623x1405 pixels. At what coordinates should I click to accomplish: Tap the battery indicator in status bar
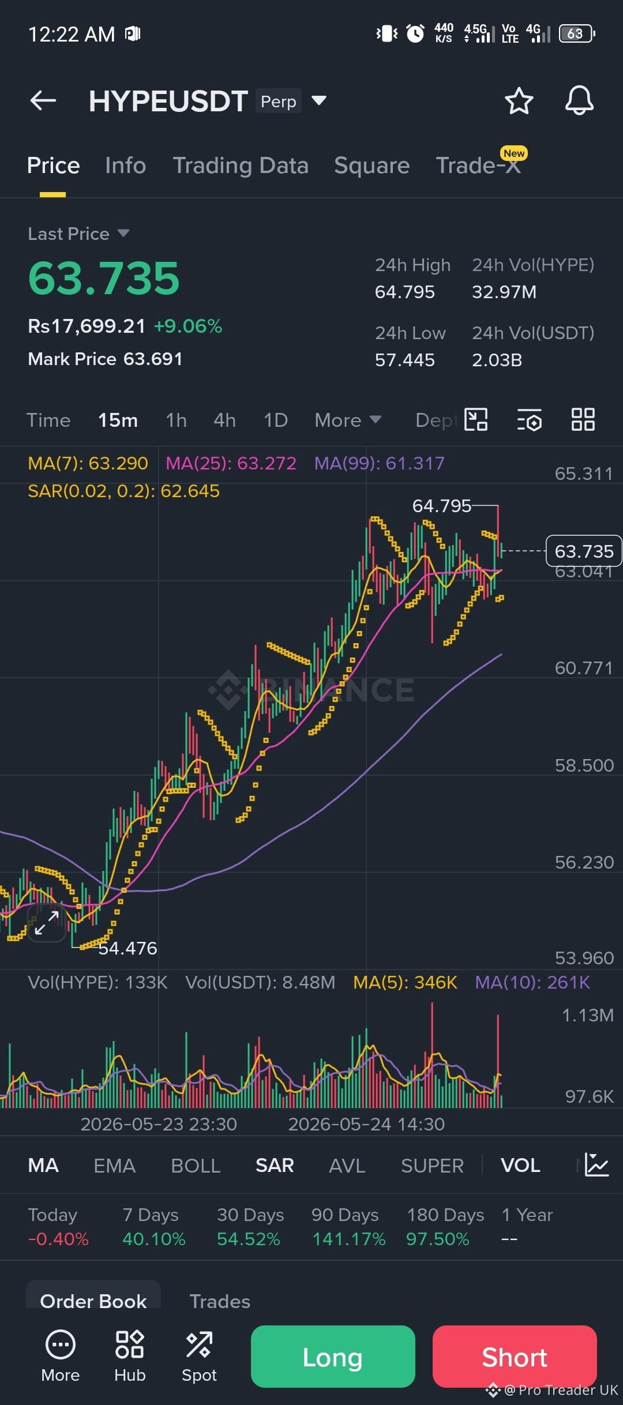coord(577,33)
